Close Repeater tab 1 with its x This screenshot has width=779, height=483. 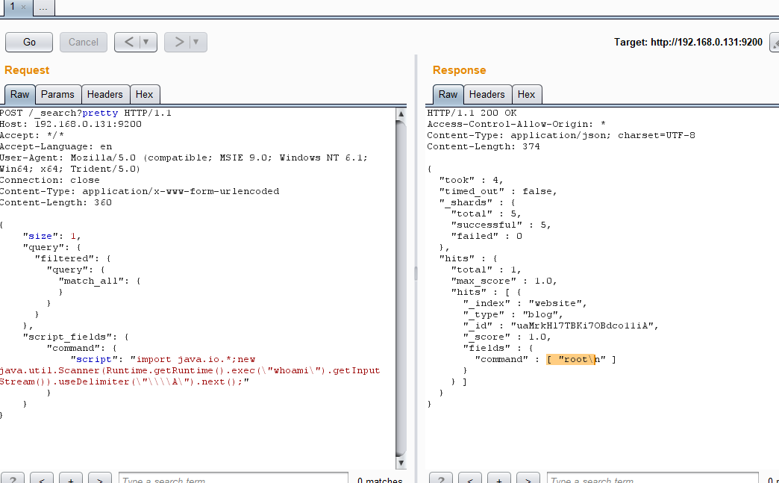coord(23,7)
